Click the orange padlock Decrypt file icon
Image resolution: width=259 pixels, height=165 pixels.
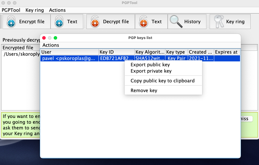(x=95, y=22)
